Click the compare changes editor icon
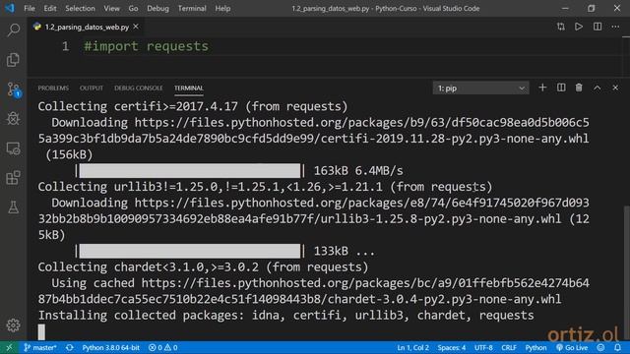The width and height of the screenshot is (630, 354). pyautogui.click(x=561, y=27)
